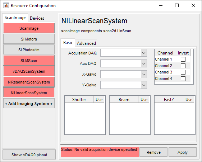The height and width of the screenshot is (162, 202).
Task: Click the Channel 1 row label
Action: click(x=163, y=59)
